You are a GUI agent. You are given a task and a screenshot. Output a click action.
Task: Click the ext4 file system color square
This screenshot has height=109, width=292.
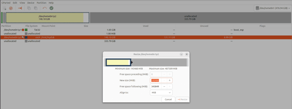click(26, 37)
